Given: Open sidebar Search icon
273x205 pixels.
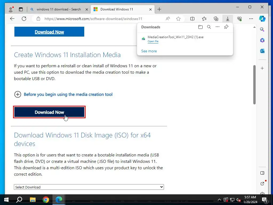Looking at the screenshot, I should coord(262,29).
